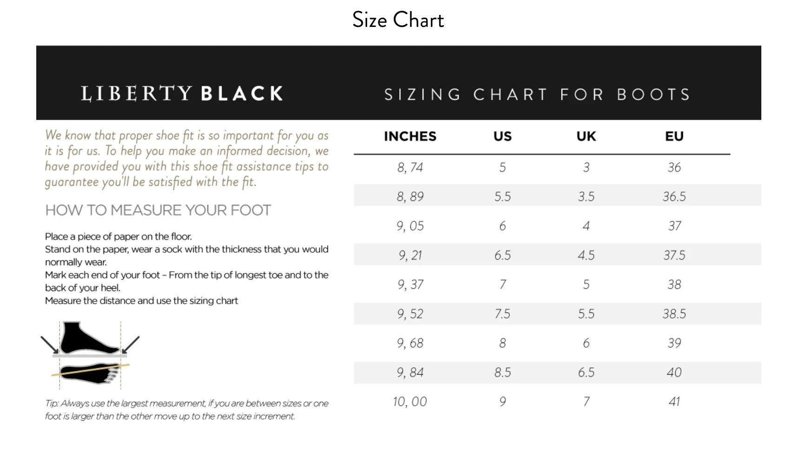Click the top-view foot illustration
The height and width of the screenshot is (468, 792).
coord(88,373)
